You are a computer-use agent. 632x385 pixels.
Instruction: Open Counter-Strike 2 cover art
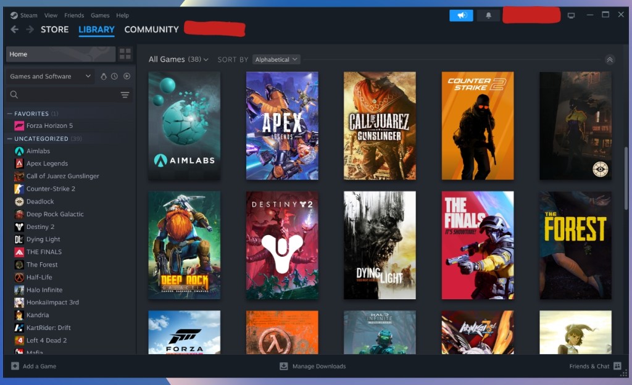[x=478, y=126]
